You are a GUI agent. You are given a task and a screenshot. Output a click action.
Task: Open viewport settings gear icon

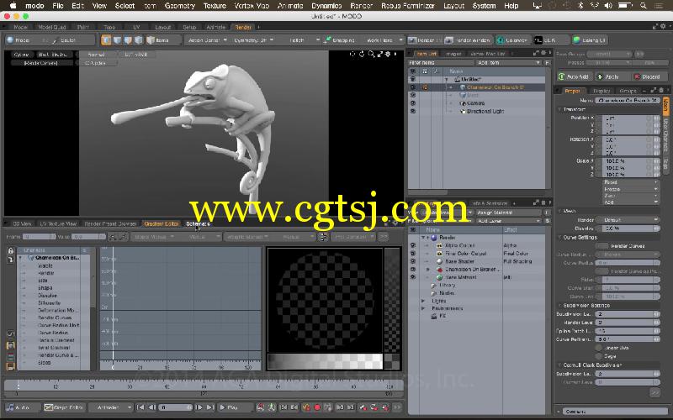[388, 54]
